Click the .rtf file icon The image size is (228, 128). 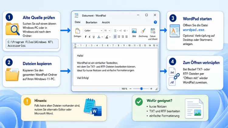[172, 82]
